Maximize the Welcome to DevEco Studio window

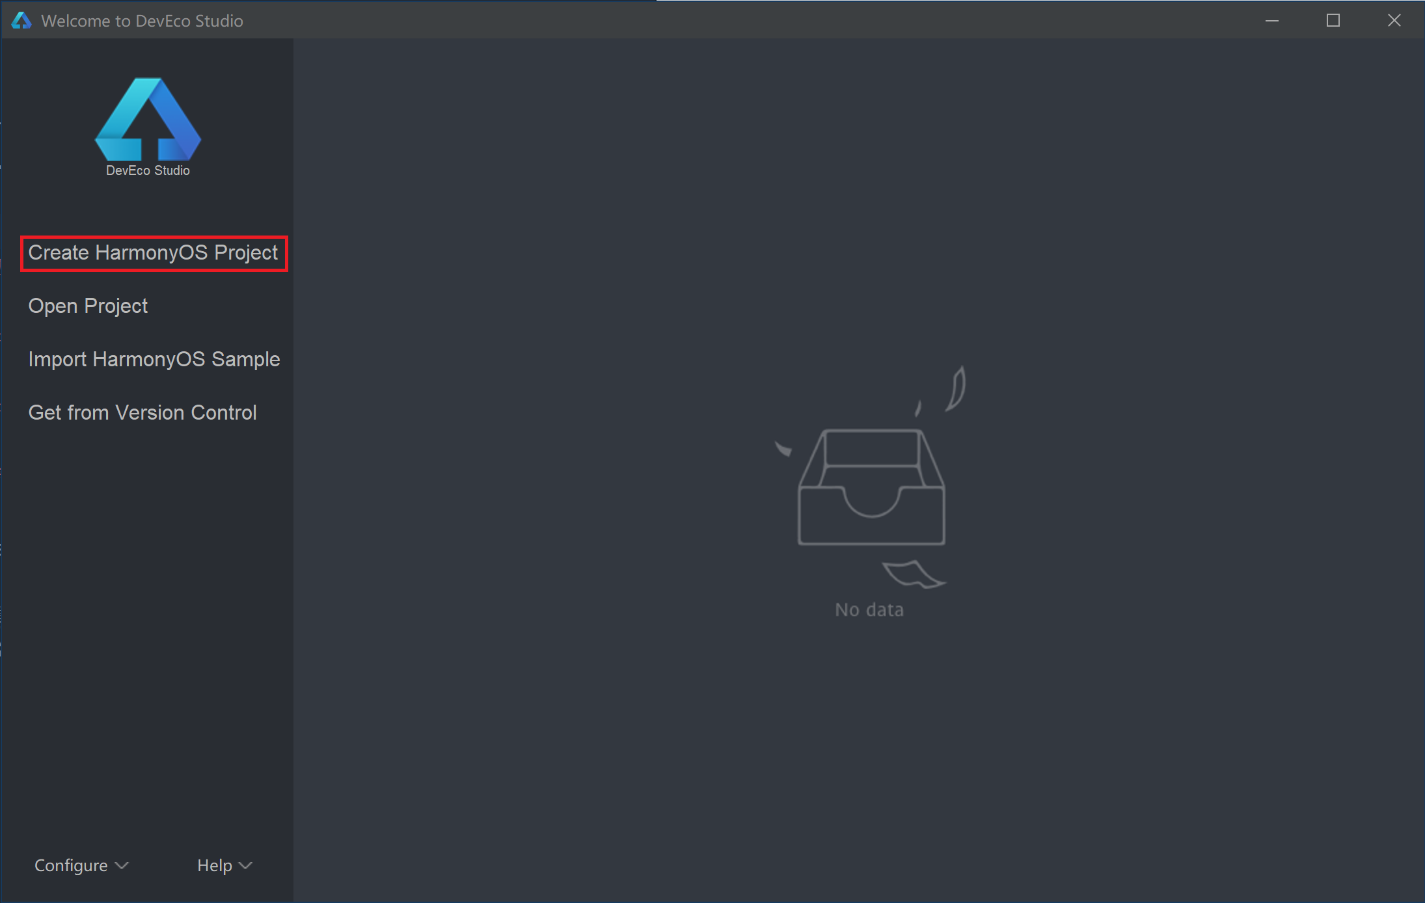coord(1333,21)
